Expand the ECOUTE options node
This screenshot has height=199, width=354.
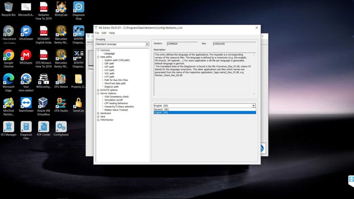pyautogui.click(x=98, y=90)
